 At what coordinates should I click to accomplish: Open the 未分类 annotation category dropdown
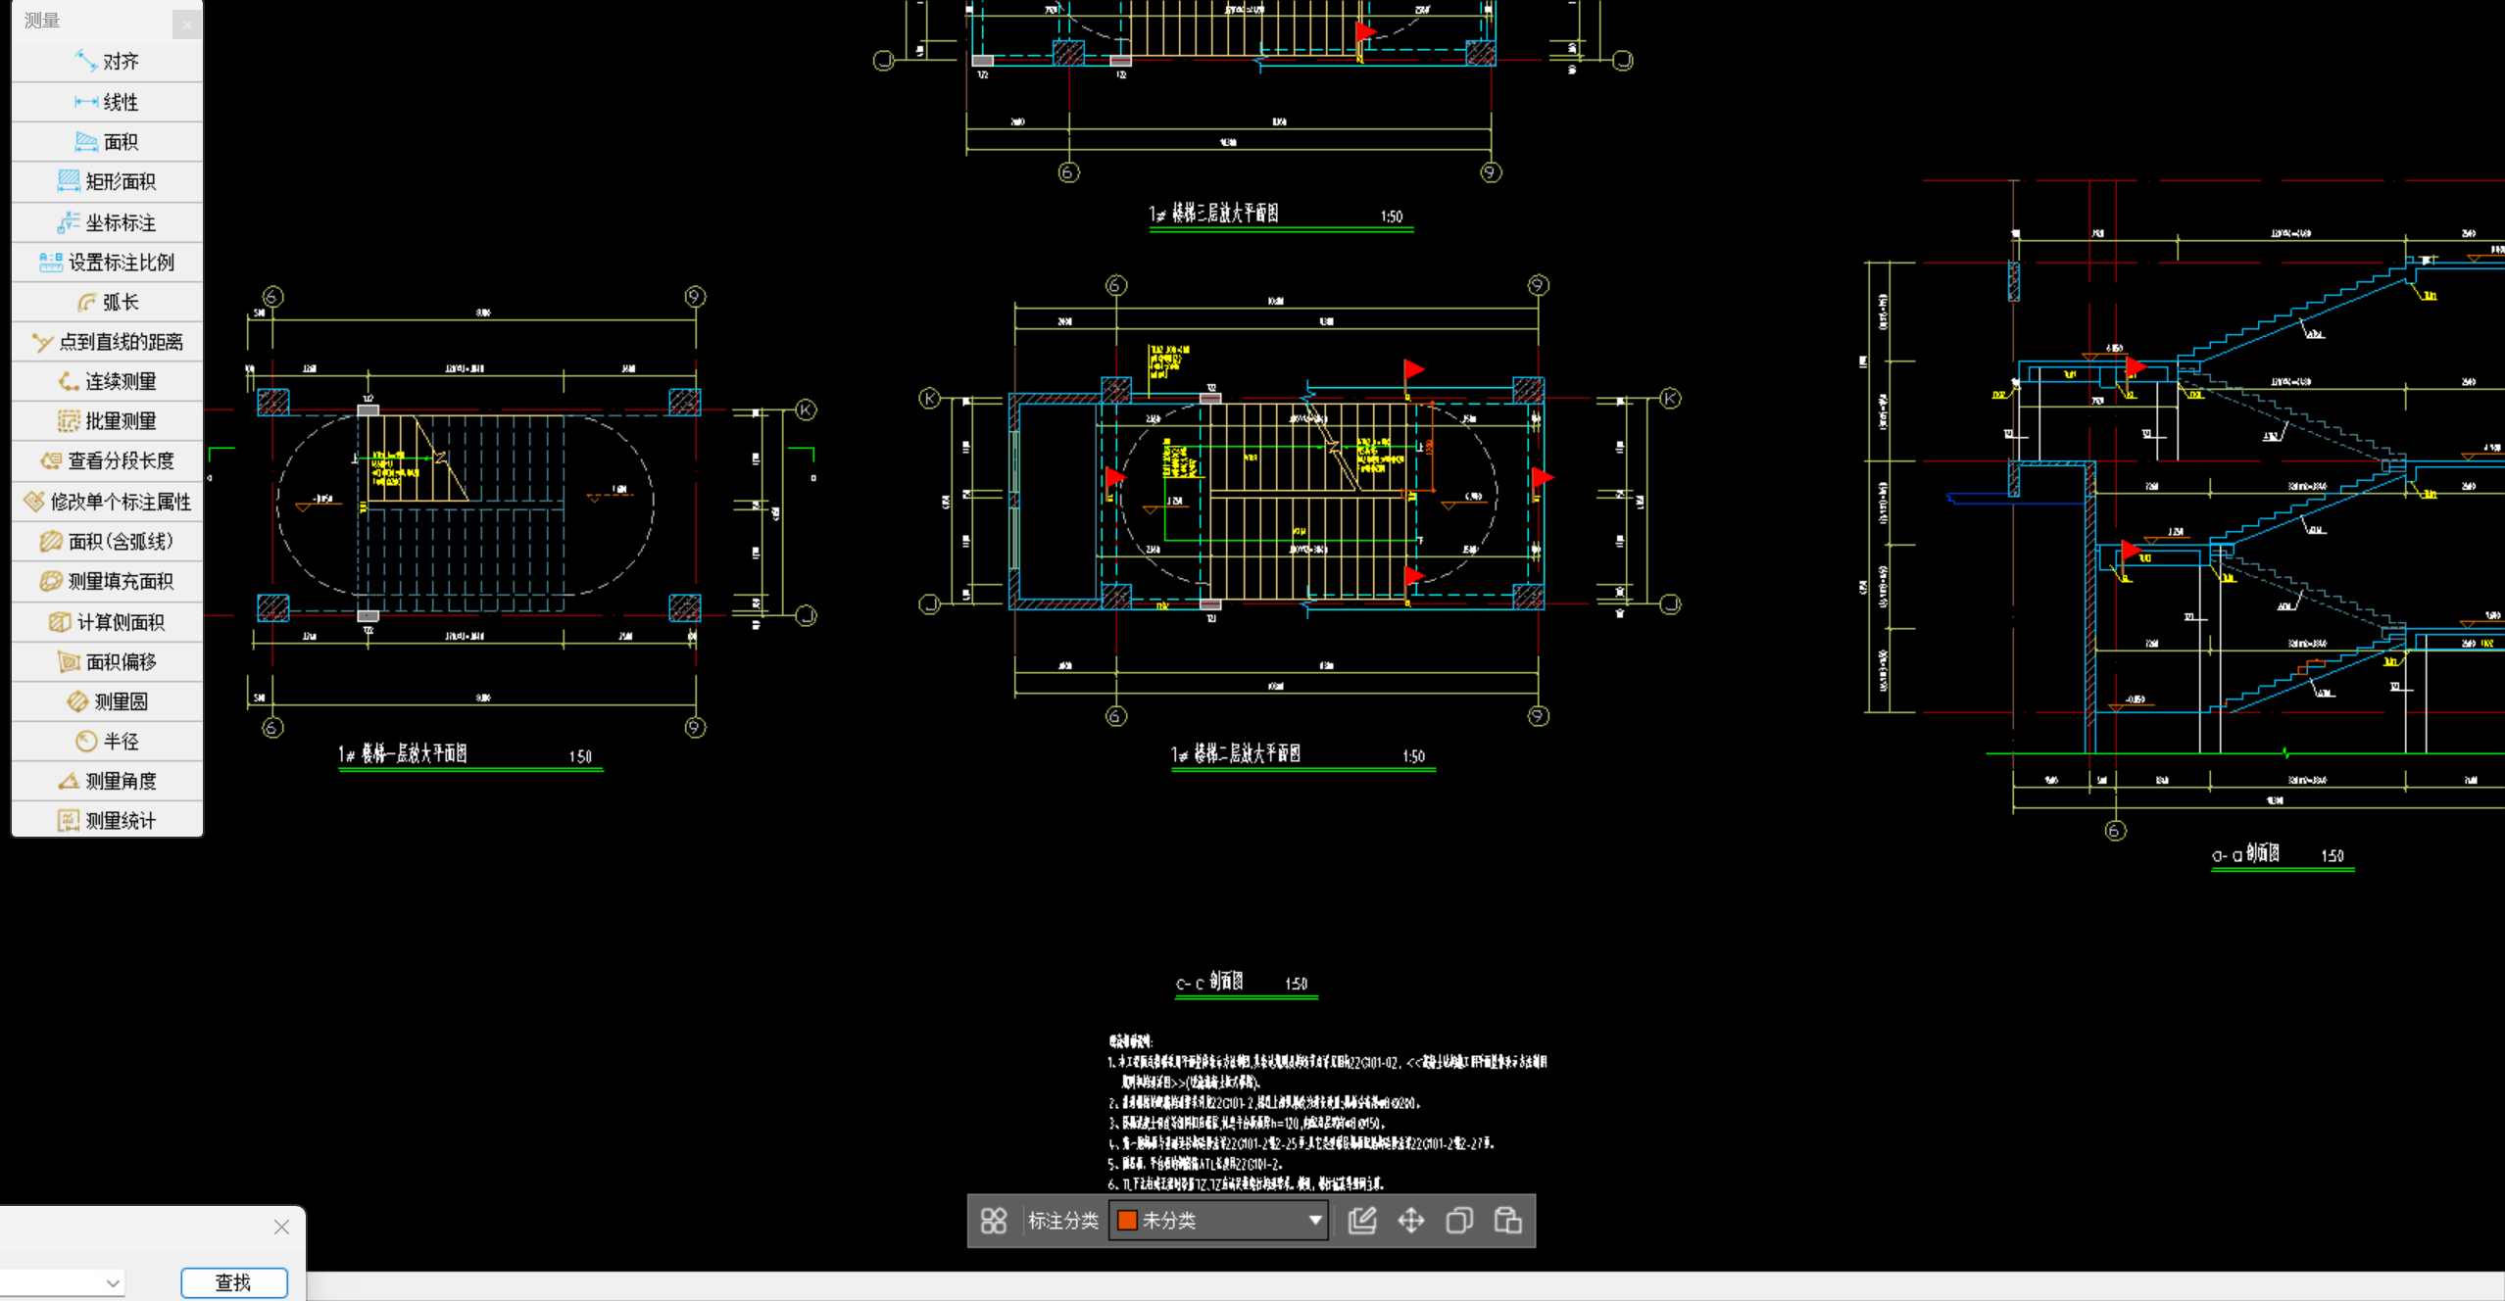pyautogui.click(x=1314, y=1221)
